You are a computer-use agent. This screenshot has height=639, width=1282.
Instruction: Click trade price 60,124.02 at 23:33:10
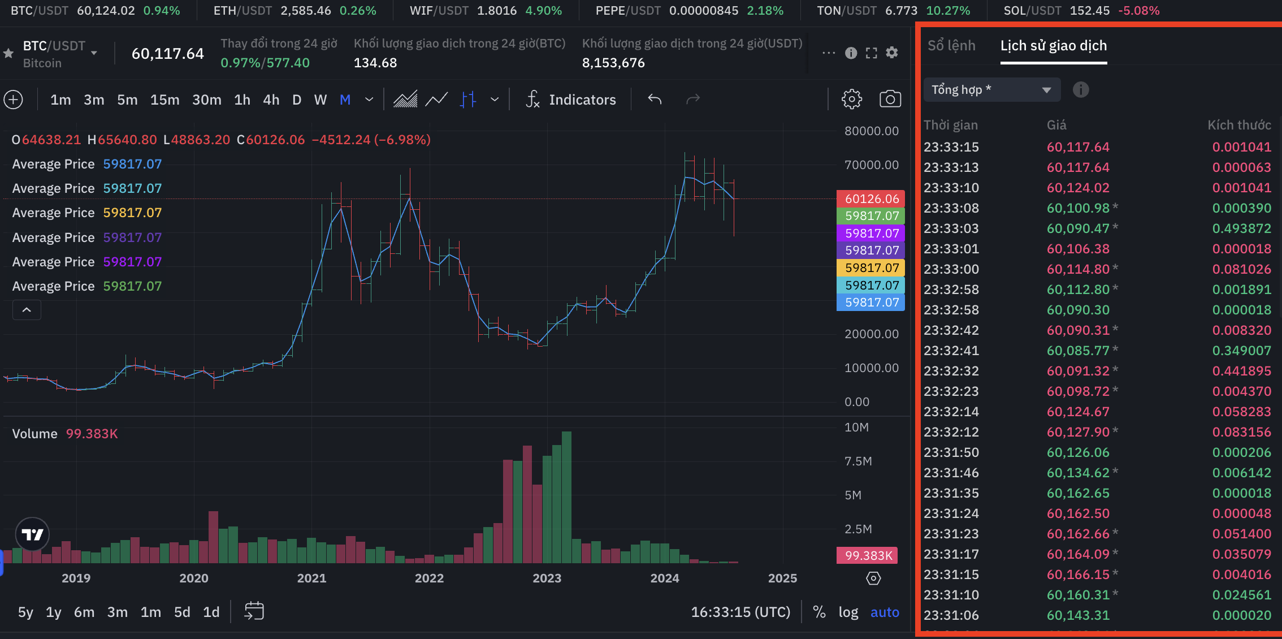1078,188
